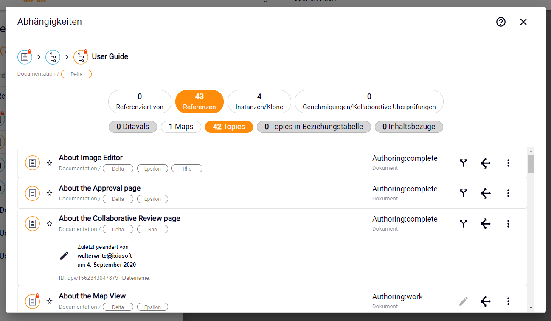Click the topic icon for About the Approval page

pos(33,193)
